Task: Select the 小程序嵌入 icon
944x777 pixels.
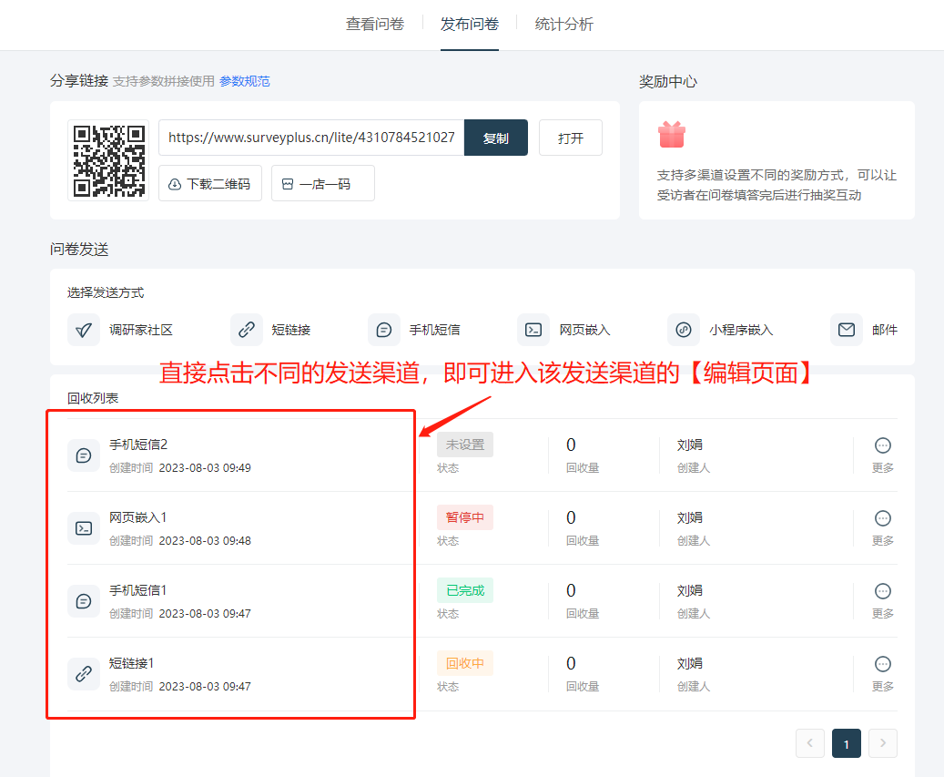Action: pos(684,330)
